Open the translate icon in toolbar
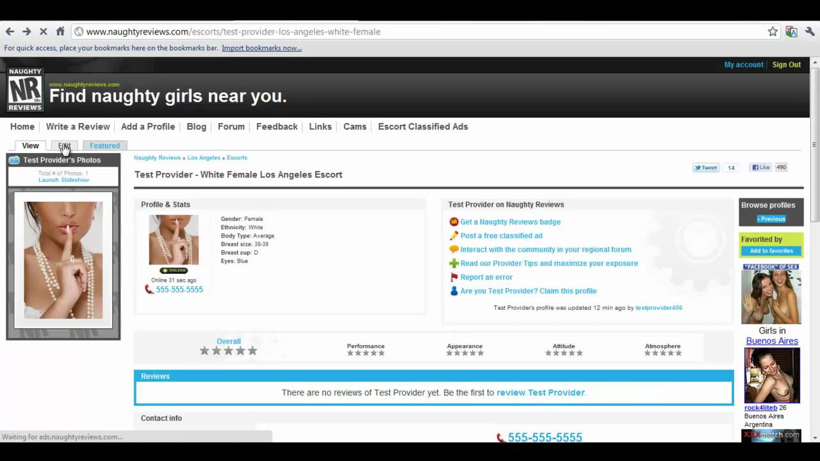The height and width of the screenshot is (461, 820). (x=791, y=31)
